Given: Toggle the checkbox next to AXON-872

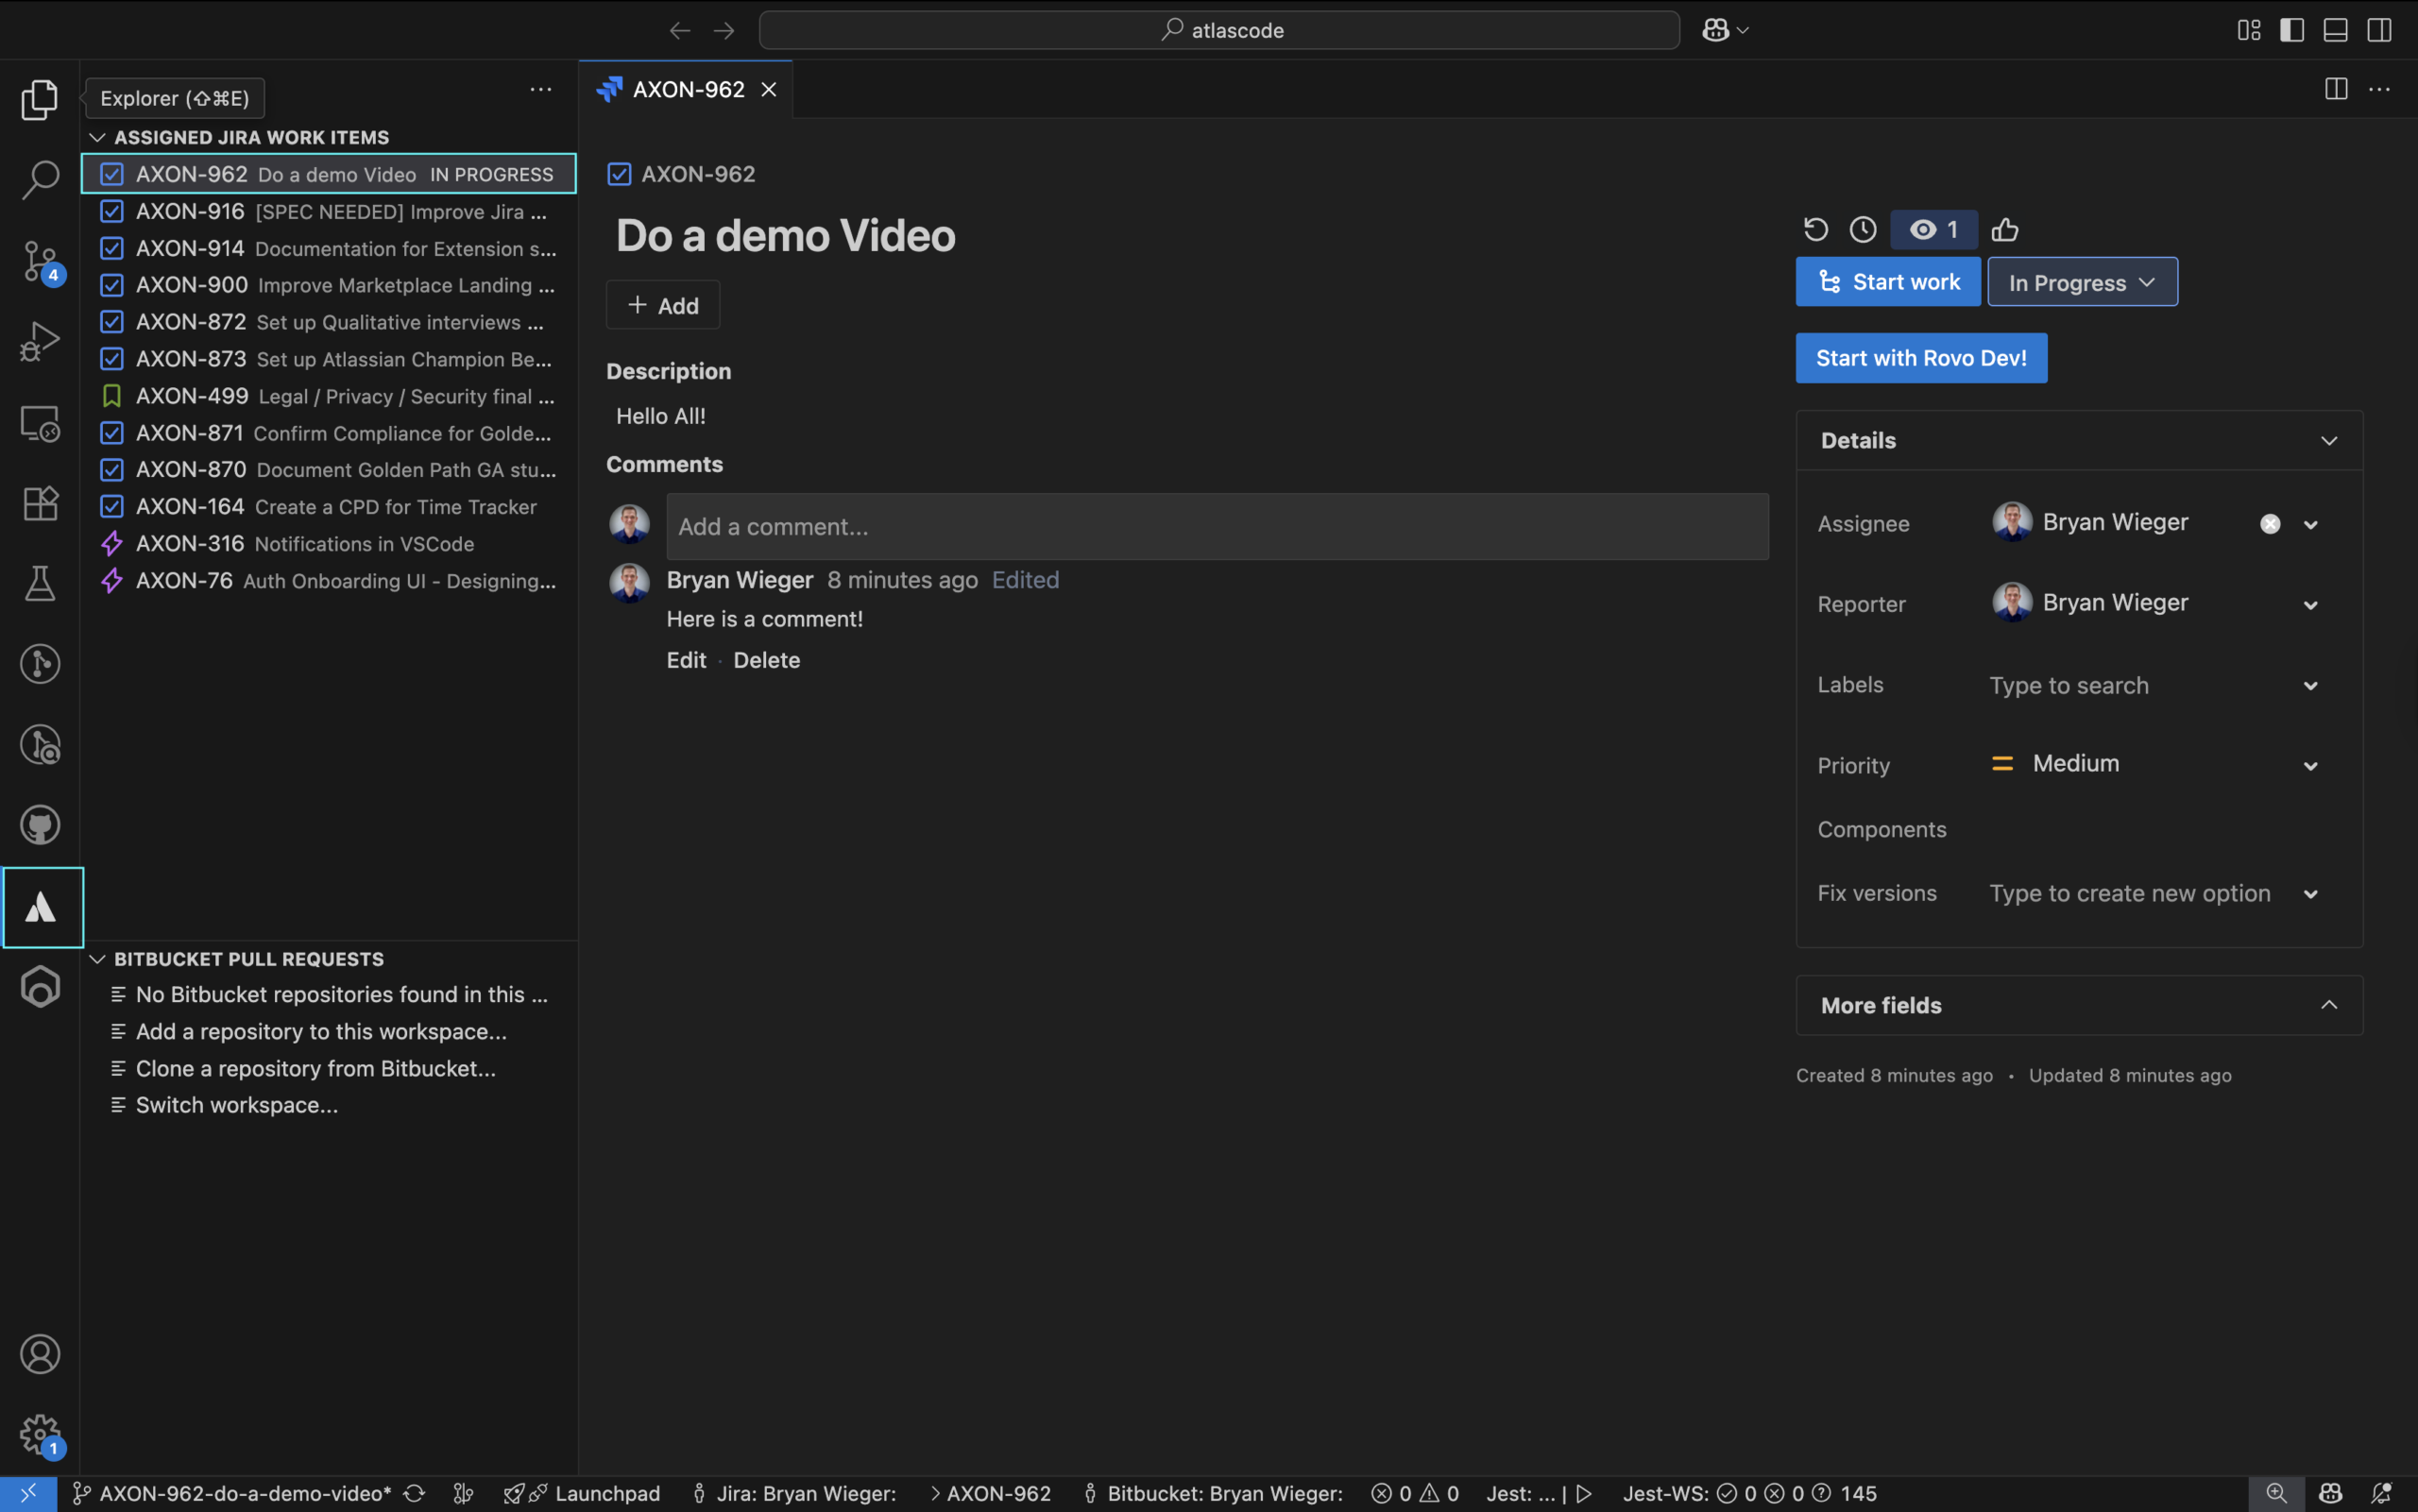Looking at the screenshot, I should click(111, 322).
